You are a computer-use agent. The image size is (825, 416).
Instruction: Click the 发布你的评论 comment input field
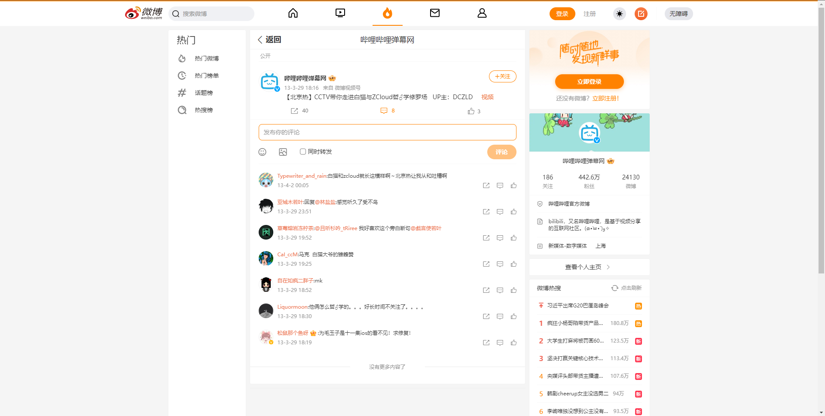[387, 132]
